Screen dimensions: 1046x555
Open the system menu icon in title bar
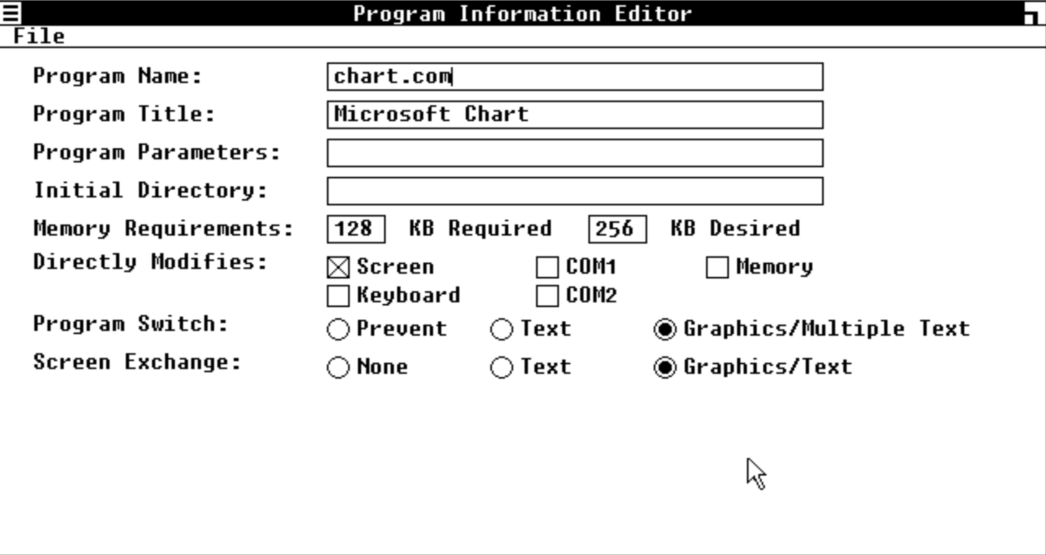point(11,13)
